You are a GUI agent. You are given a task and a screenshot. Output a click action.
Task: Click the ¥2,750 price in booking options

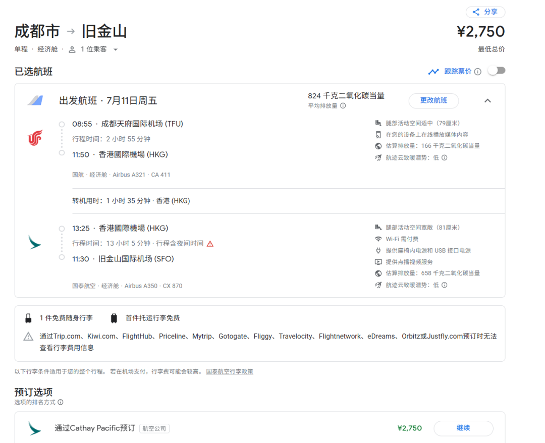click(x=409, y=428)
